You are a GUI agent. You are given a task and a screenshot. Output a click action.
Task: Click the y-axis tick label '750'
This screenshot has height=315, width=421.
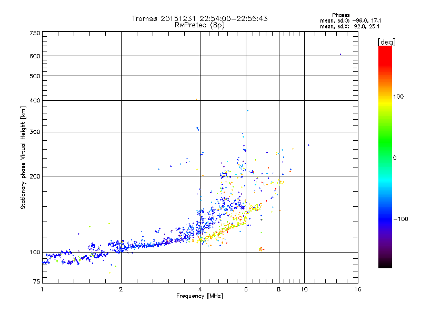[x=35, y=33]
